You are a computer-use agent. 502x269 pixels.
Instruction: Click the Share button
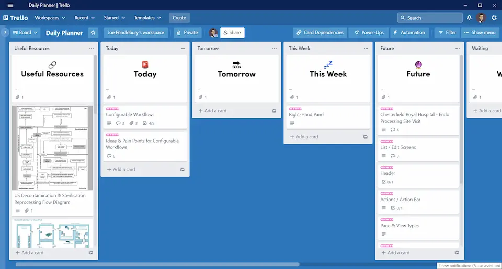pos(232,32)
